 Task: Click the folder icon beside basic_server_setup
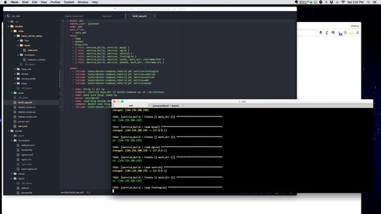pos(18,36)
